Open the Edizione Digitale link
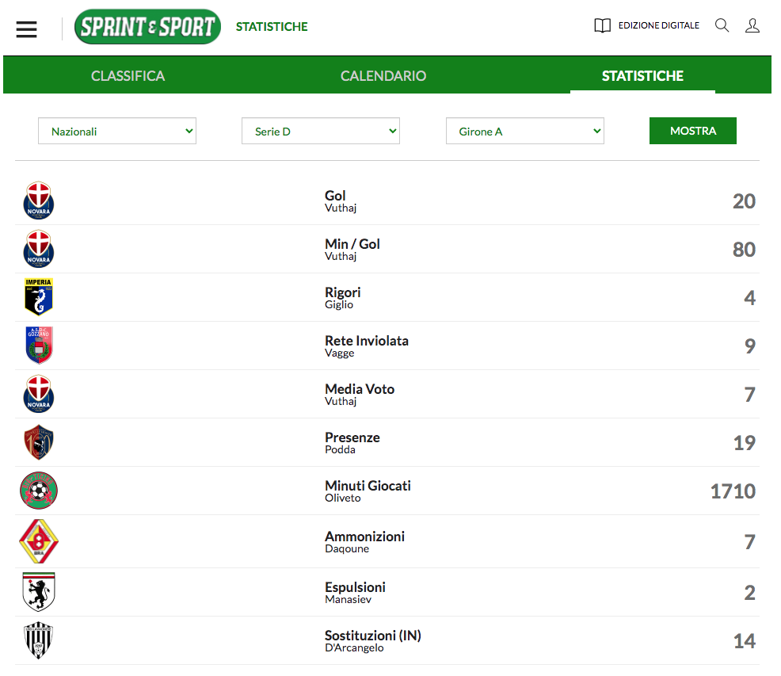 point(658,25)
